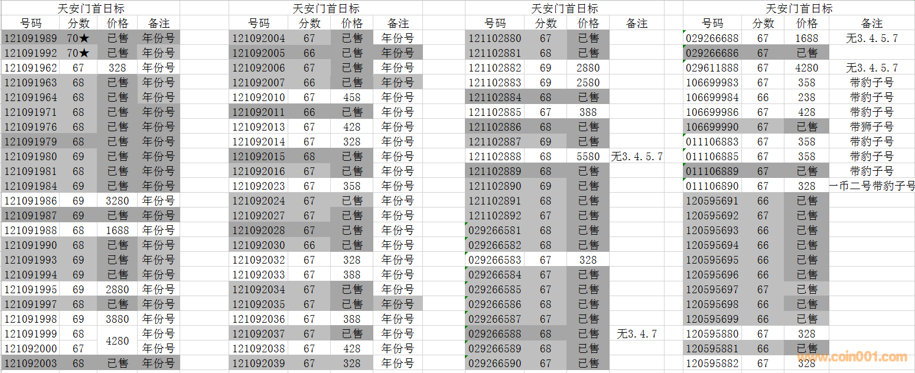Click the 70★ score for 121091992
Viewport: 915px width, 373px height.
click(x=79, y=53)
